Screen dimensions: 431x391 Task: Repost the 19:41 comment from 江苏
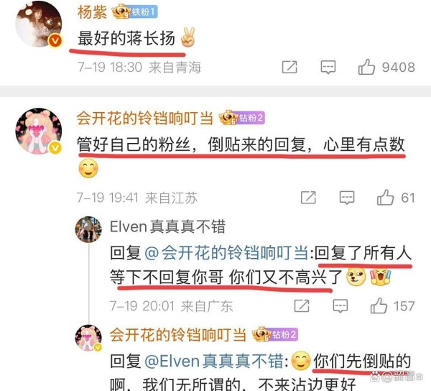[x=308, y=198]
